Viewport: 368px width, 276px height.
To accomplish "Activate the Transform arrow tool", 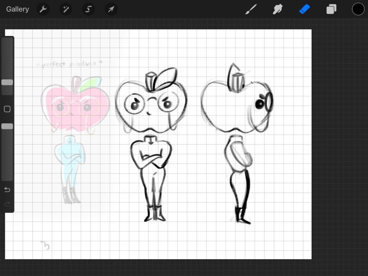I will coord(111,9).
